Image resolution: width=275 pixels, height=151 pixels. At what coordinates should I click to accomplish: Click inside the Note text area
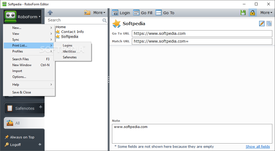click(x=192, y=134)
